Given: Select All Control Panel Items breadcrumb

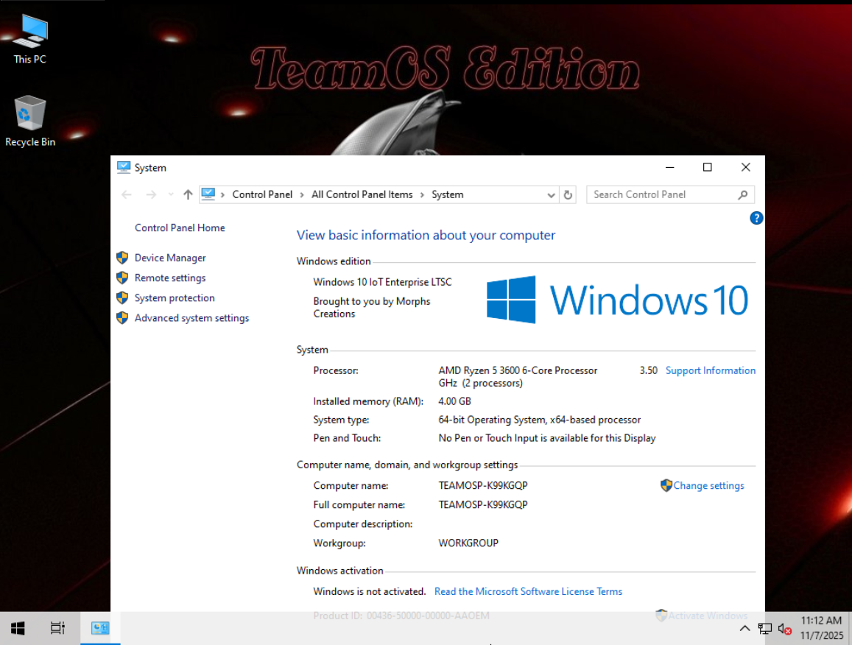Looking at the screenshot, I should [362, 195].
